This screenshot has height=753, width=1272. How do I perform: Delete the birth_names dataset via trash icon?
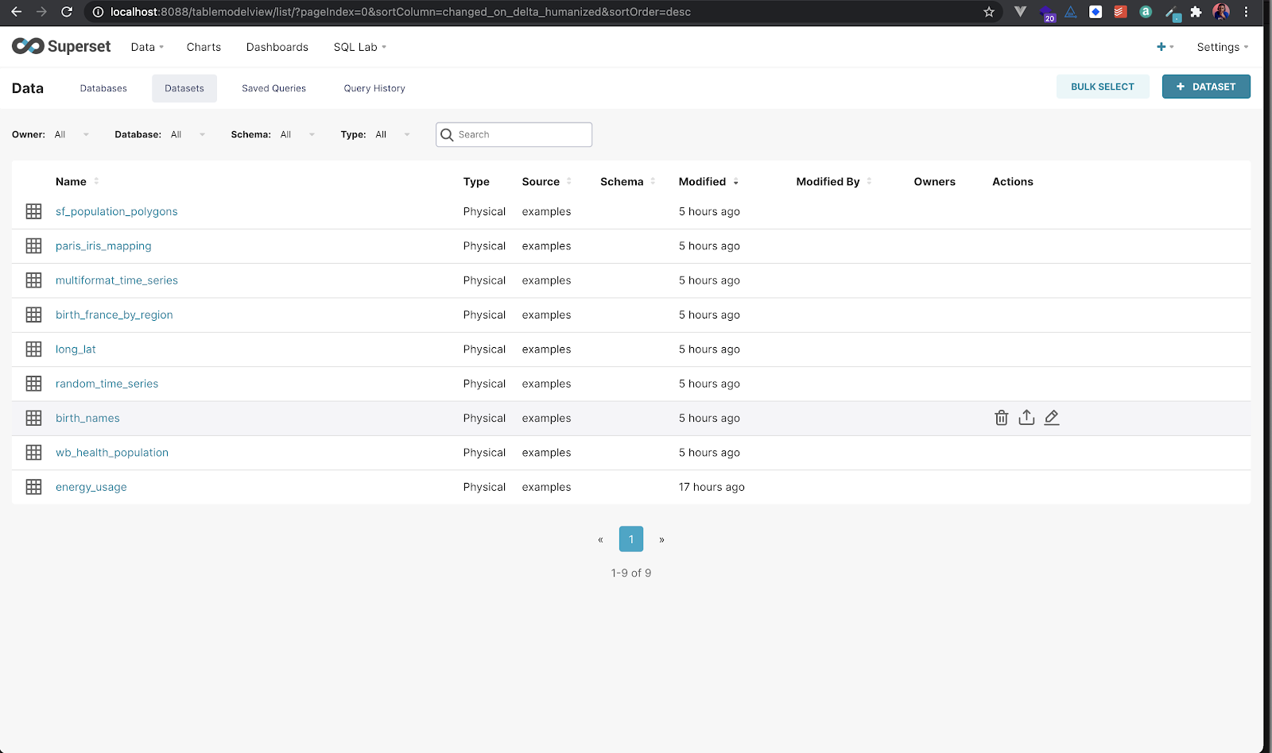point(1001,417)
